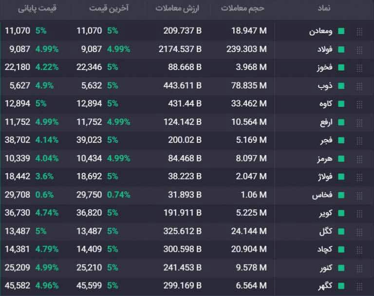Image resolution: width=374 pixels, height=296 pixels.
Task: Click the green indicator square beside کویر
Action: pos(341,213)
